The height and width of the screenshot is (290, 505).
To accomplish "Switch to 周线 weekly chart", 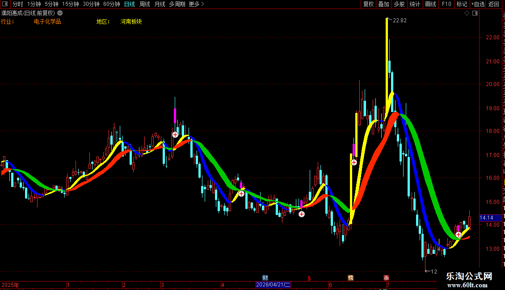I will (x=145, y=4).
